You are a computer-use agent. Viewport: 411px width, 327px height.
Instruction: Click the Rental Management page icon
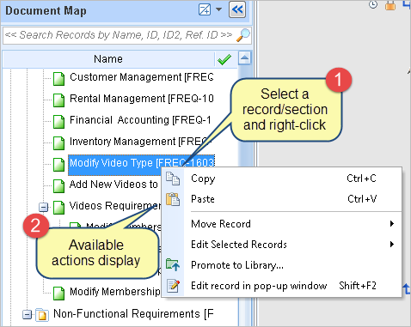tap(59, 100)
